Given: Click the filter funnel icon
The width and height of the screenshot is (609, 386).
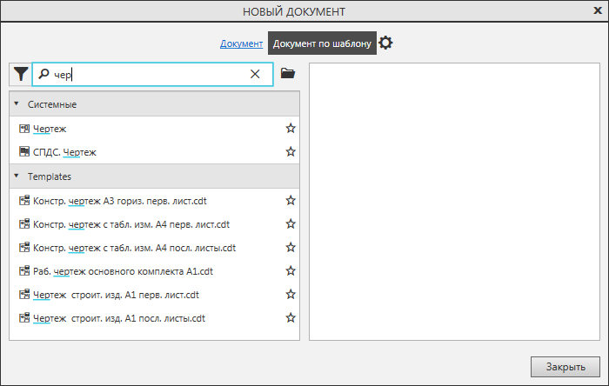Looking at the screenshot, I should pyautogui.click(x=20, y=75).
